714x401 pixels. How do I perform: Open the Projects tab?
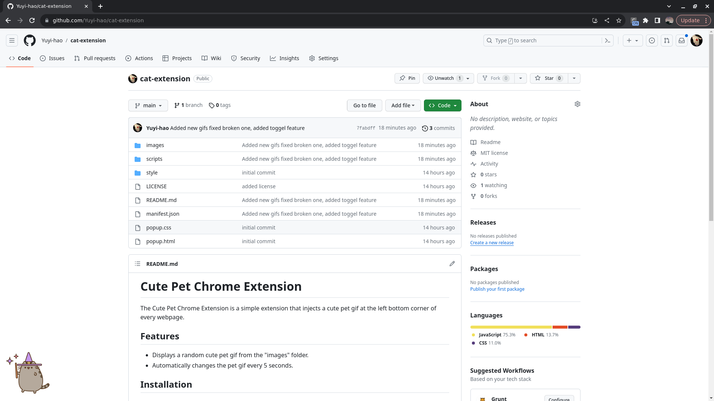(177, 58)
